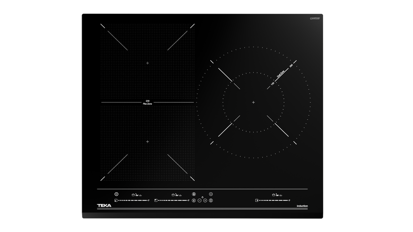Viewport: 413px width, 232px height.
Task: Set power on the middle zone slider
Action: tap(173, 201)
